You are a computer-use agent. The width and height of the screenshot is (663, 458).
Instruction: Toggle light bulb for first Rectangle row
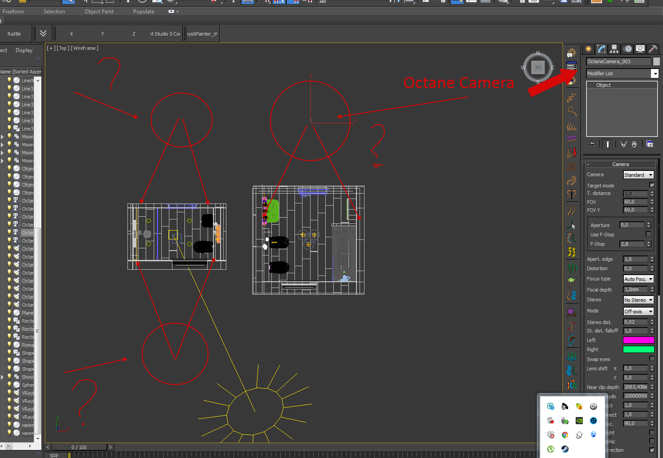(9, 320)
